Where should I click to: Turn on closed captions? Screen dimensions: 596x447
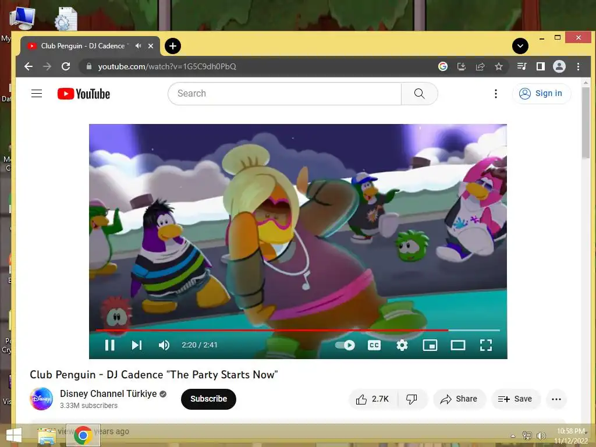click(374, 345)
